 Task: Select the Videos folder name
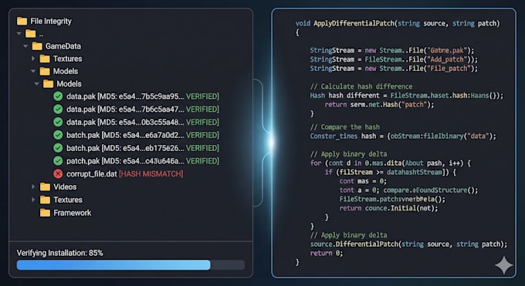[65, 187]
